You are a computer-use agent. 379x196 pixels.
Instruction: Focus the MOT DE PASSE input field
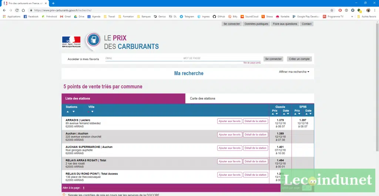(222, 58)
